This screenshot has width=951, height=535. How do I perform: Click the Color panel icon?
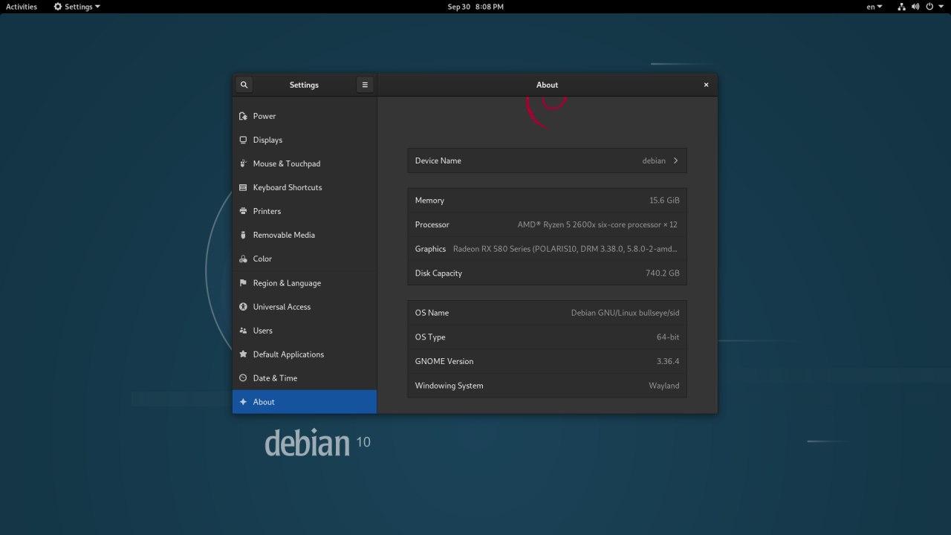click(x=243, y=259)
